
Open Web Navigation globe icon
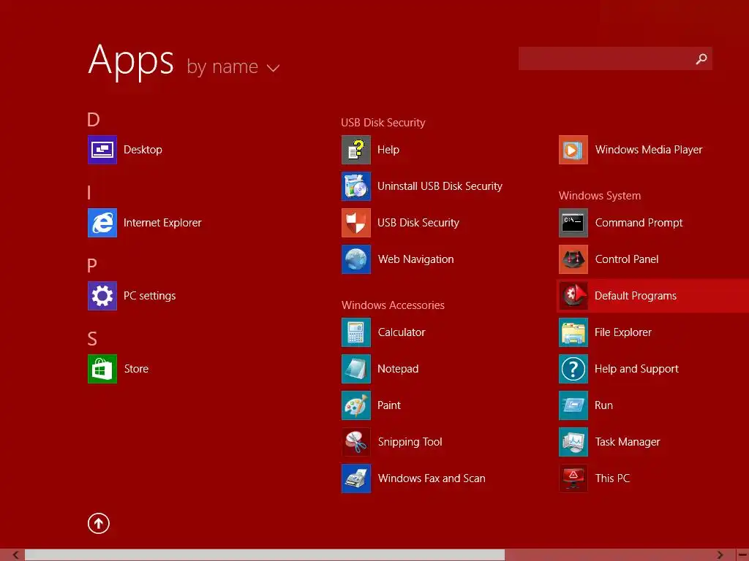click(356, 259)
